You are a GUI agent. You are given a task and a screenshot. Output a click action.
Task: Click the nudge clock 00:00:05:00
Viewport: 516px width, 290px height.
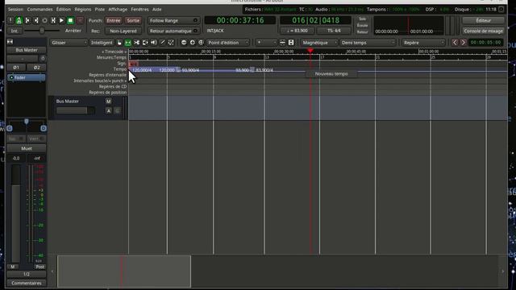click(485, 43)
